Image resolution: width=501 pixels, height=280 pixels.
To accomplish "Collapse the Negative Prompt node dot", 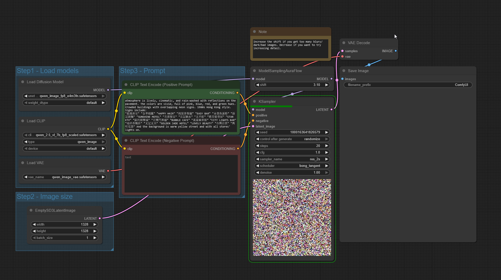I will pos(126,141).
